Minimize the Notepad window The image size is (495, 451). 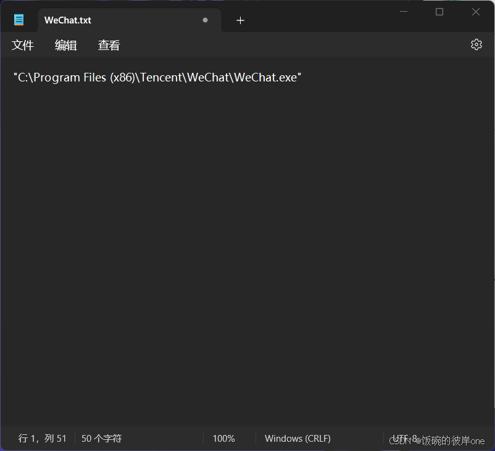pyautogui.click(x=404, y=12)
